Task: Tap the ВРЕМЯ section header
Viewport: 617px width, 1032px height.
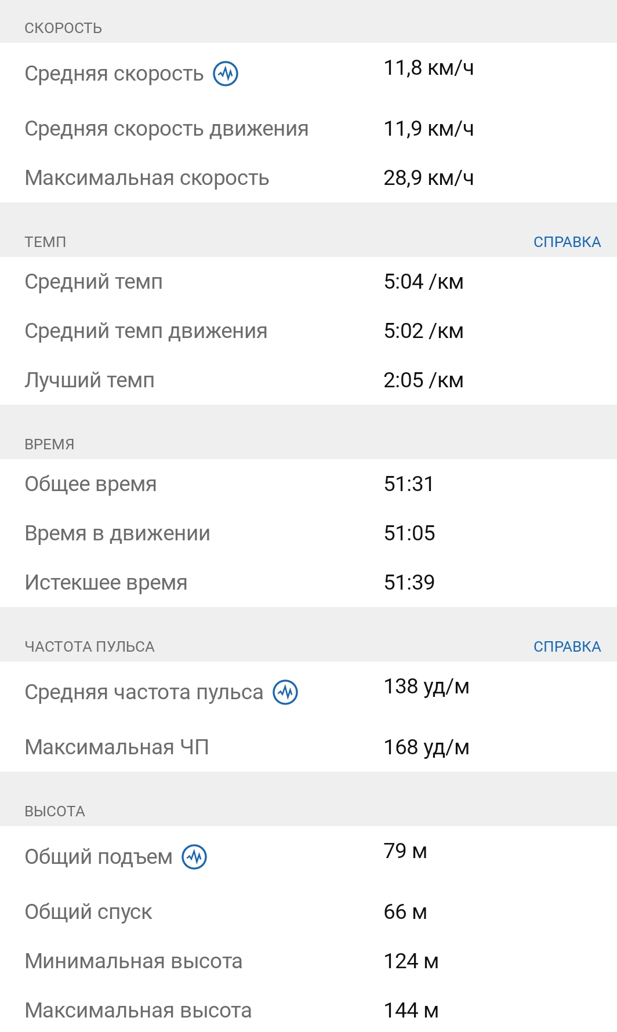Action: click(49, 444)
